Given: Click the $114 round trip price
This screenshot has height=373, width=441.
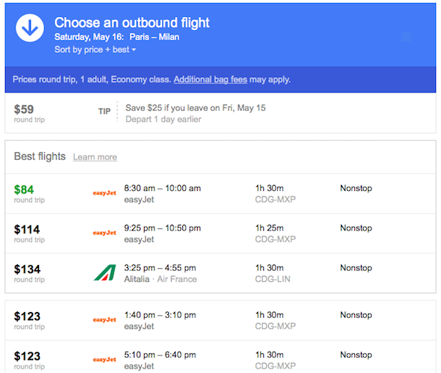Looking at the screenshot, I should (27, 229).
